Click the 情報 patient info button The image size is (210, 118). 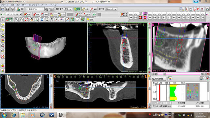[20, 9]
